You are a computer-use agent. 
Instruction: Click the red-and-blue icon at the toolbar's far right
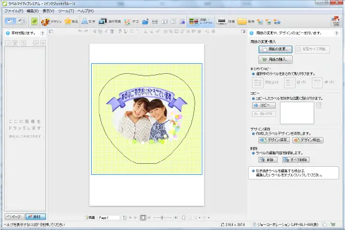point(336,21)
